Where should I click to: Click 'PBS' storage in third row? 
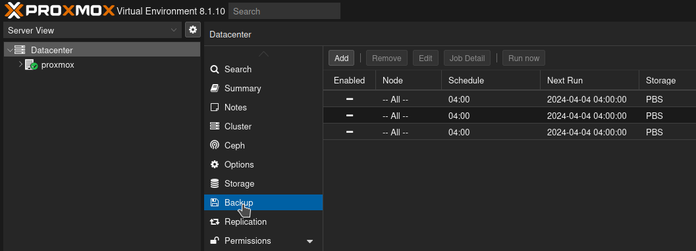[x=655, y=132]
